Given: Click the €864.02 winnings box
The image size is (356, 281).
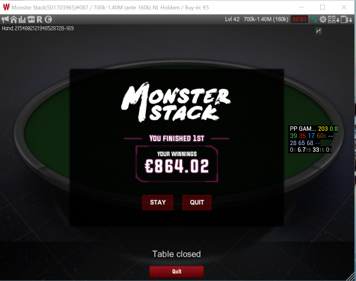Looking at the screenshot, I should pos(177,164).
